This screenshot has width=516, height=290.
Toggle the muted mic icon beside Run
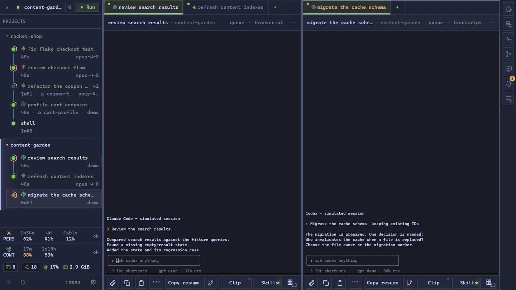click(70, 7)
